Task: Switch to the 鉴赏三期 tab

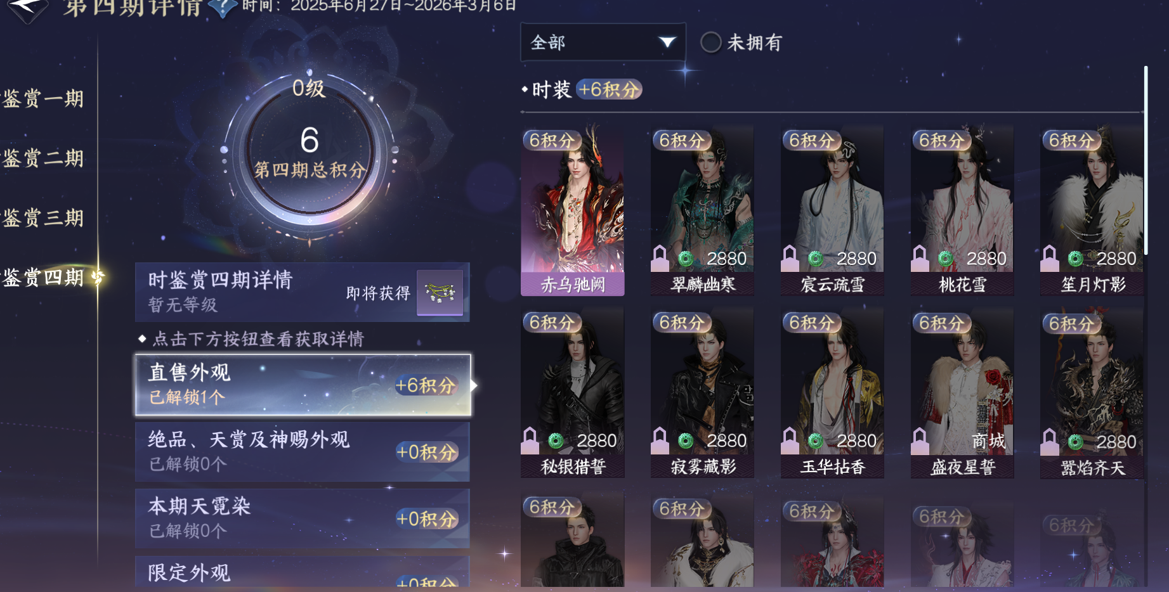Action: [43, 218]
